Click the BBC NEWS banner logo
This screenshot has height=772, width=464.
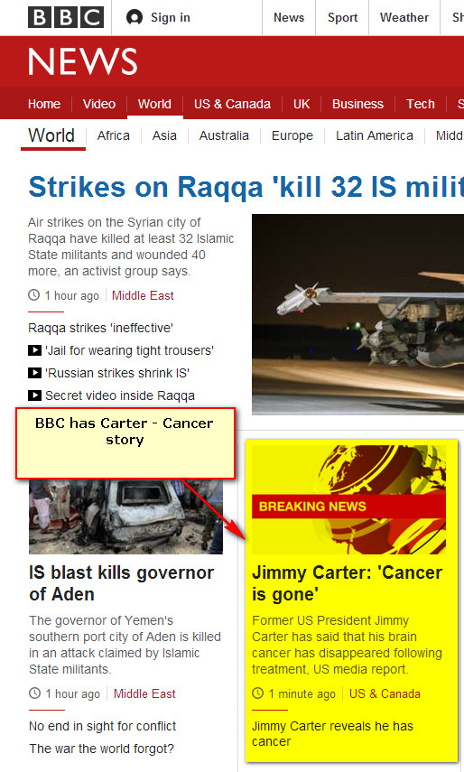pos(83,61)
